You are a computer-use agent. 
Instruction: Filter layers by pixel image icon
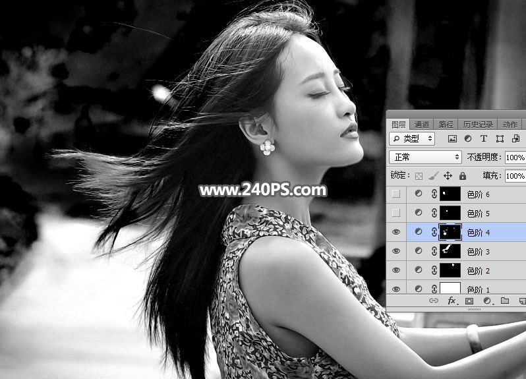(x=452, y=138)
